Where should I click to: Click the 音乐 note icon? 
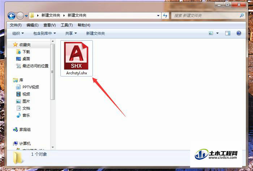[x=18, y=115]
